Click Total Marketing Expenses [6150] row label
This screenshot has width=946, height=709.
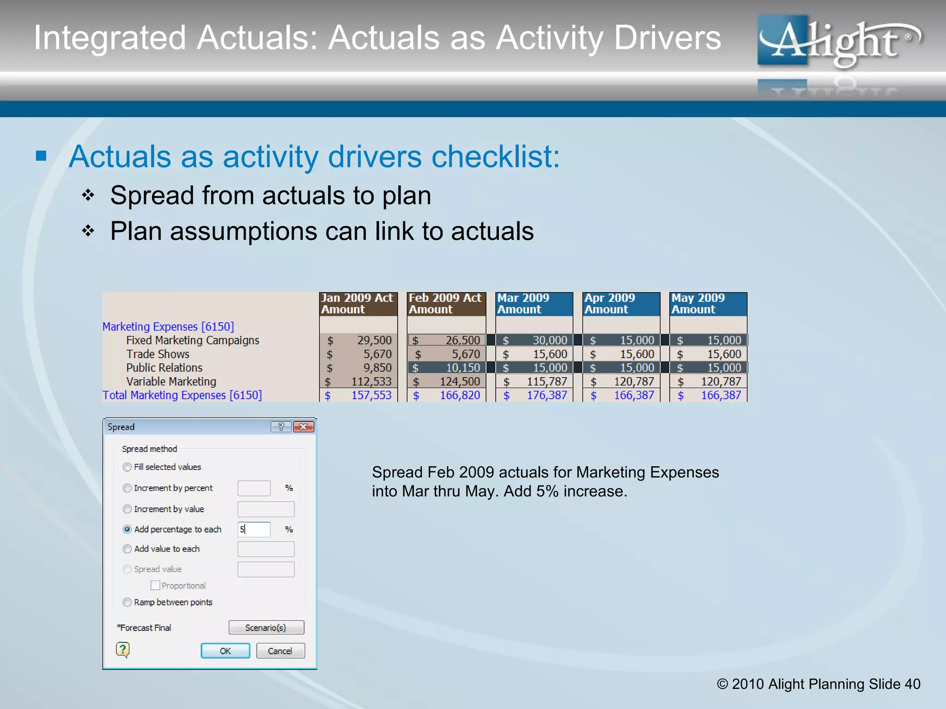pos(182,395)
